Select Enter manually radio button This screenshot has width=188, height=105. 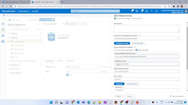(x=136, y=50)
